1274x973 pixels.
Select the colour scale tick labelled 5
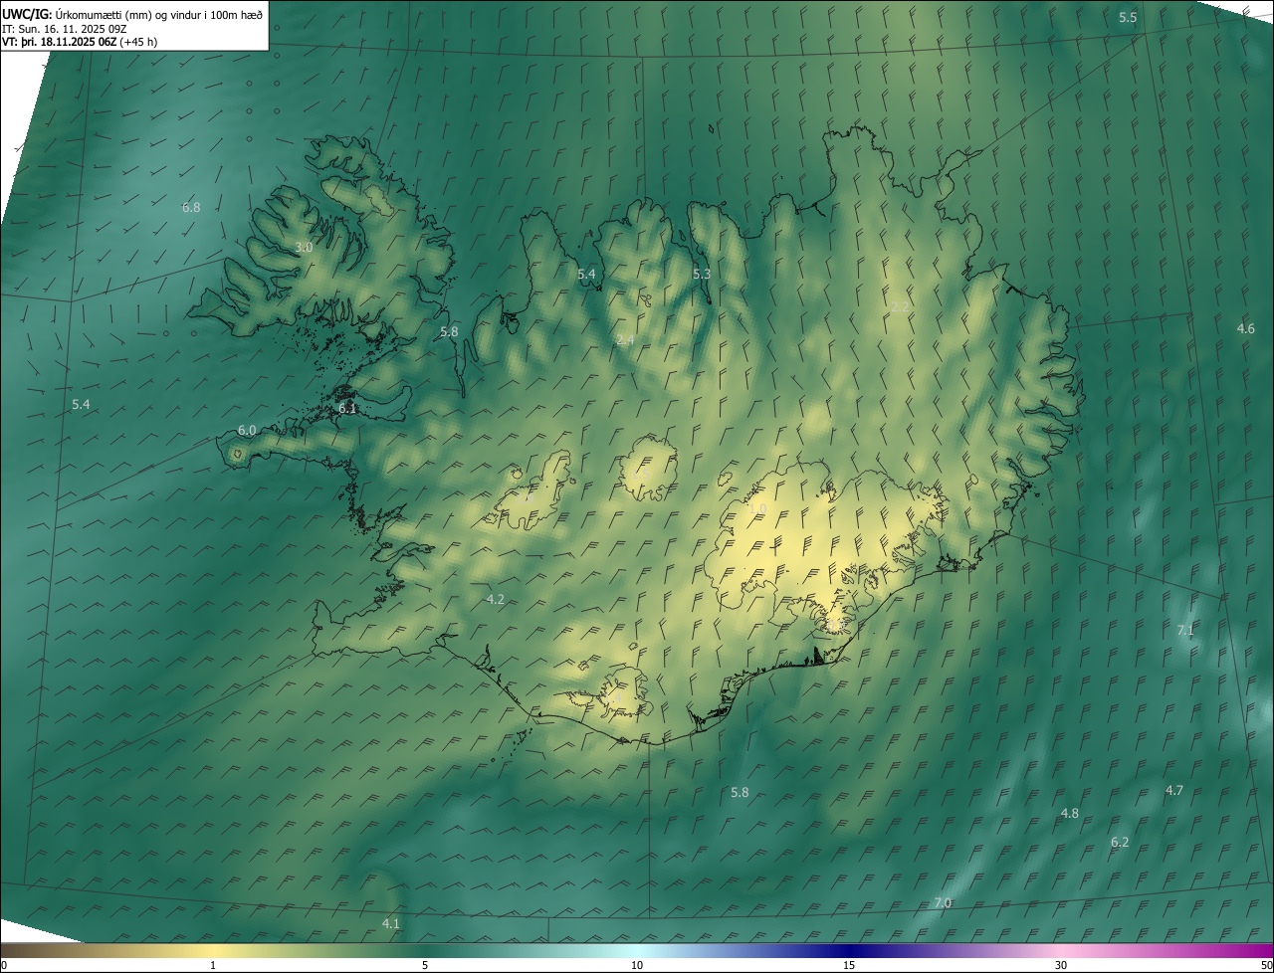tap(425, 965)
